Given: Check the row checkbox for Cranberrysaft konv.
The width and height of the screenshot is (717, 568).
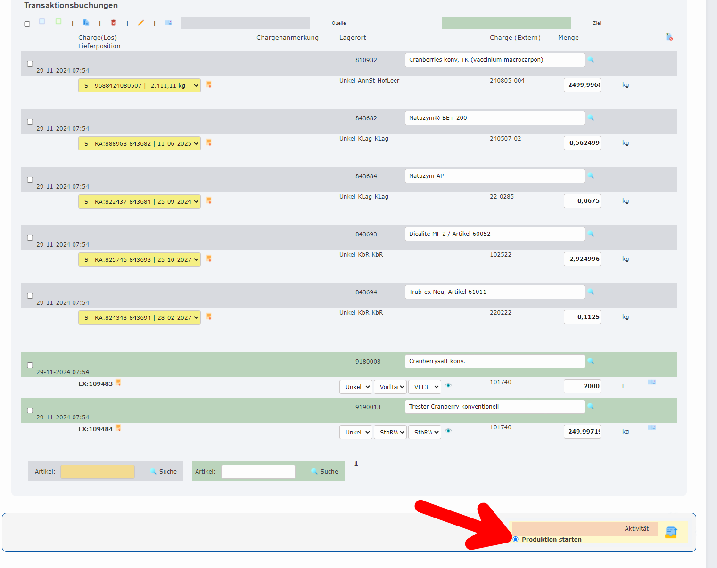Looking at the screenshot, I should (x=30, y=365).
